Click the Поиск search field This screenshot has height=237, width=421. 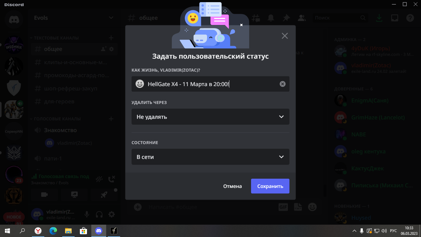(341, 18)
